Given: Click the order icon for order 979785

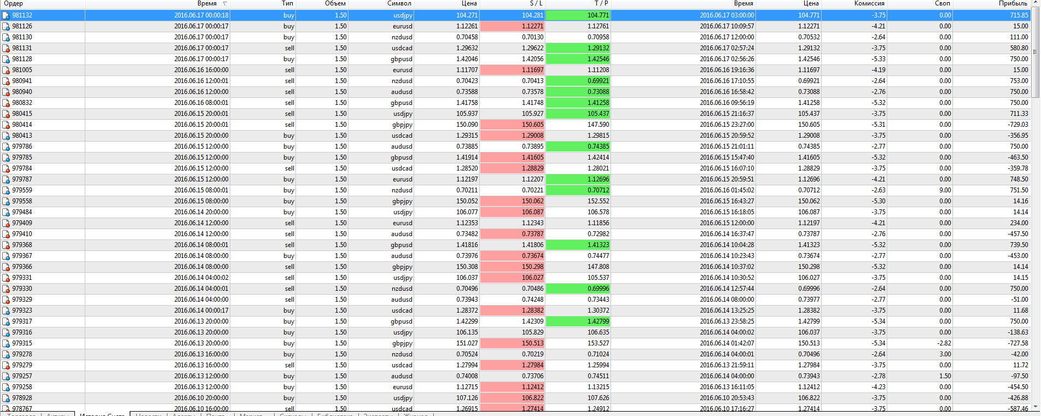Looking at the screenshot, I should [6, 157].
